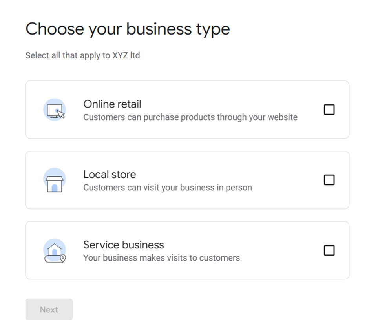This screenshot has width=369, height=336.
Task: Click the Local store storefront icon
Action: 54,180
